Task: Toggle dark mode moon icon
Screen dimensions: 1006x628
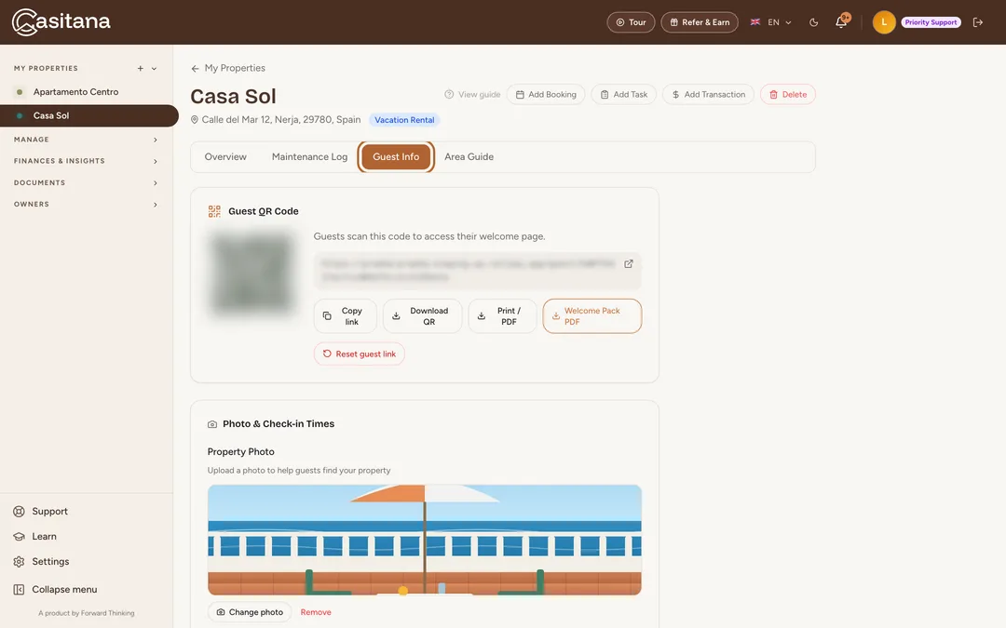Action: [813, 22]
